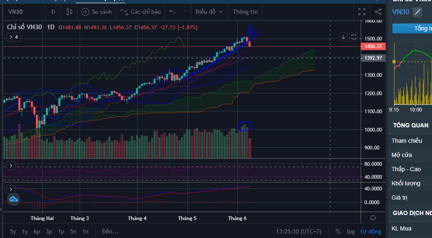Expand the collapsed indicator legend showing 4
The width and height of the screenshot is (432, 238).
click(13, 37)
